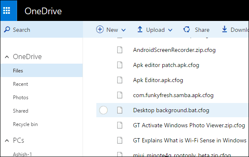Viewport: 249px width, 157px height.
Task: Click the file icon of AndroidScreenRecorder.zip.cfog
Action: click(120, 50)
